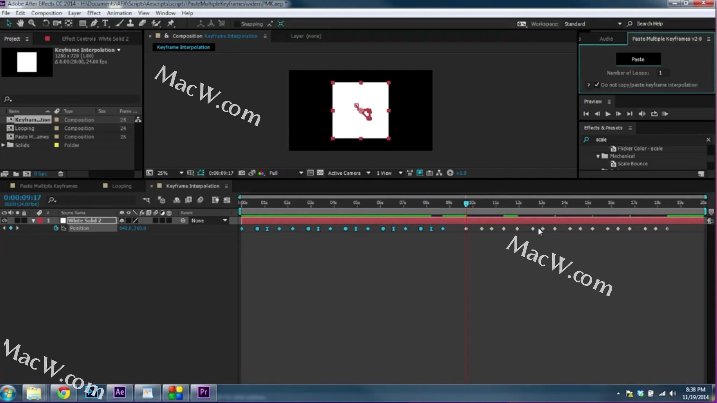Select the Roto Brush tool

[156, 24]
